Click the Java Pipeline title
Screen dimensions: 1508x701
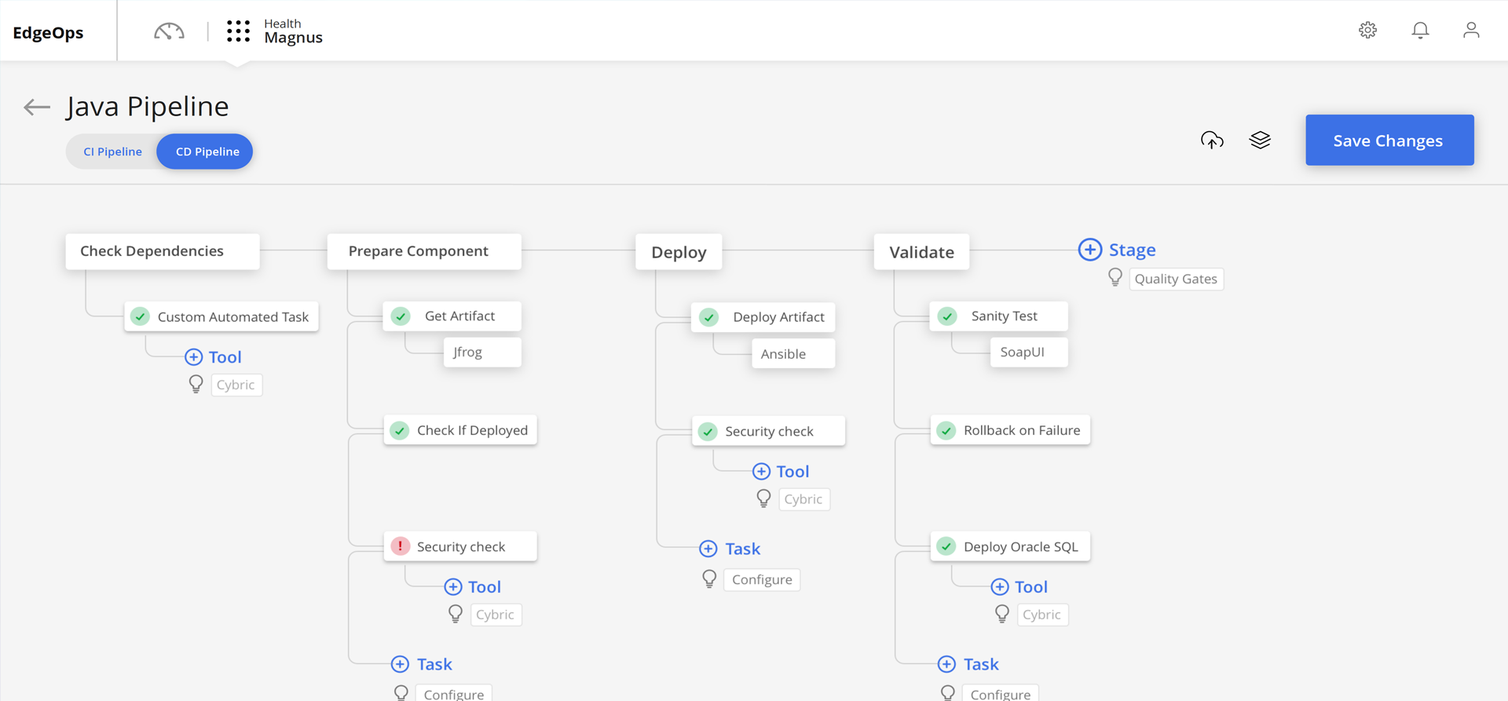148,107
